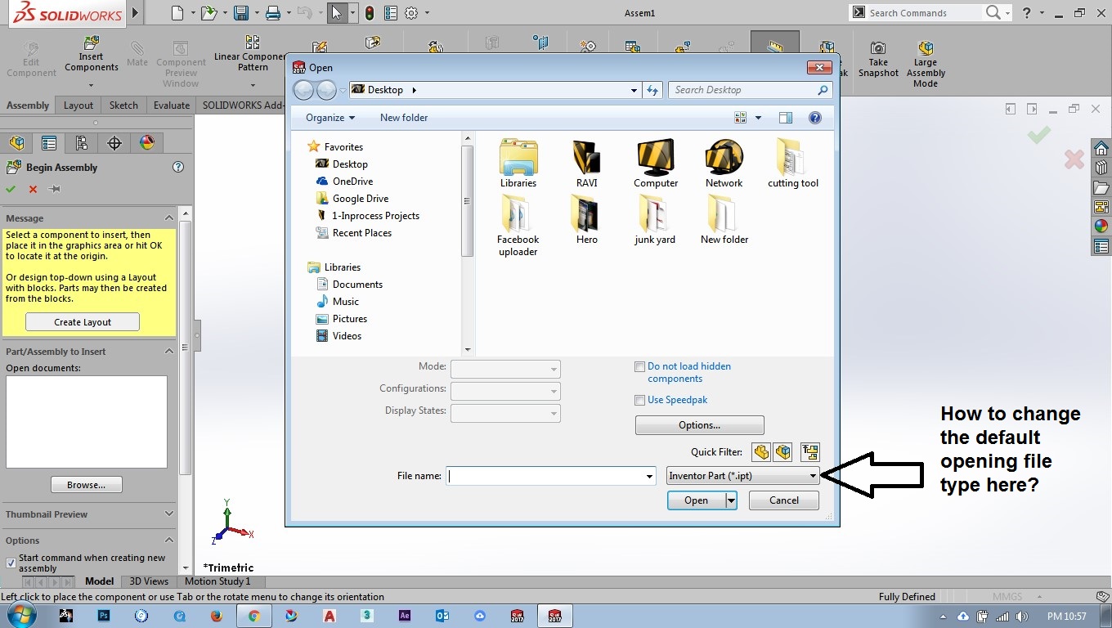Screen dimensions: 1112x628
Task: Switch to Motion Study 1 tab
Action: coord(217,581)
